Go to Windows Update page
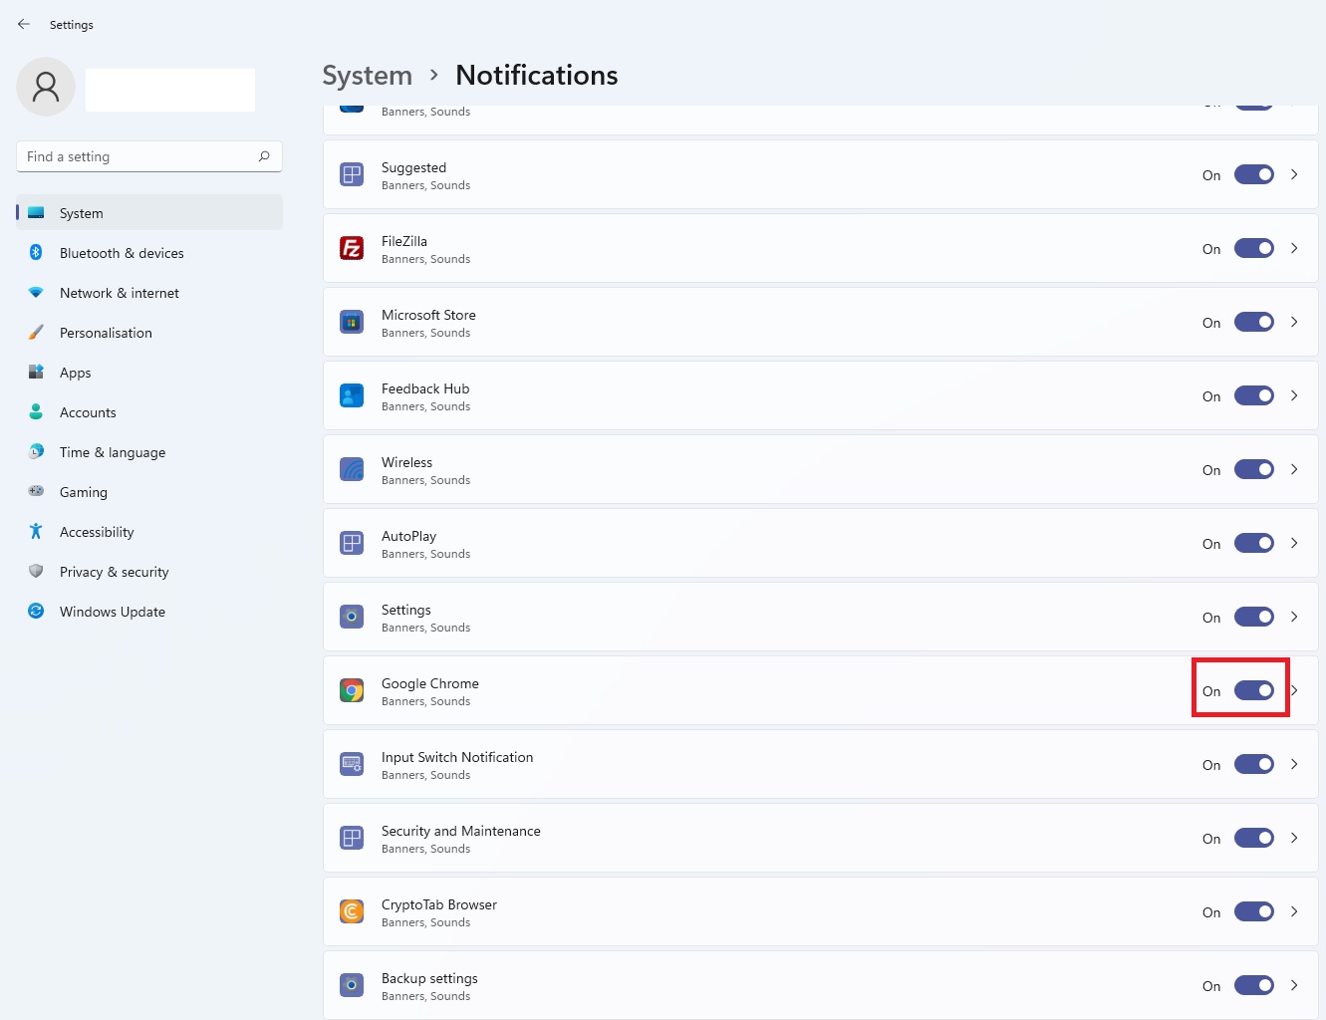Viewport: 1326px width, 1020px height. [x=113, y=612]
